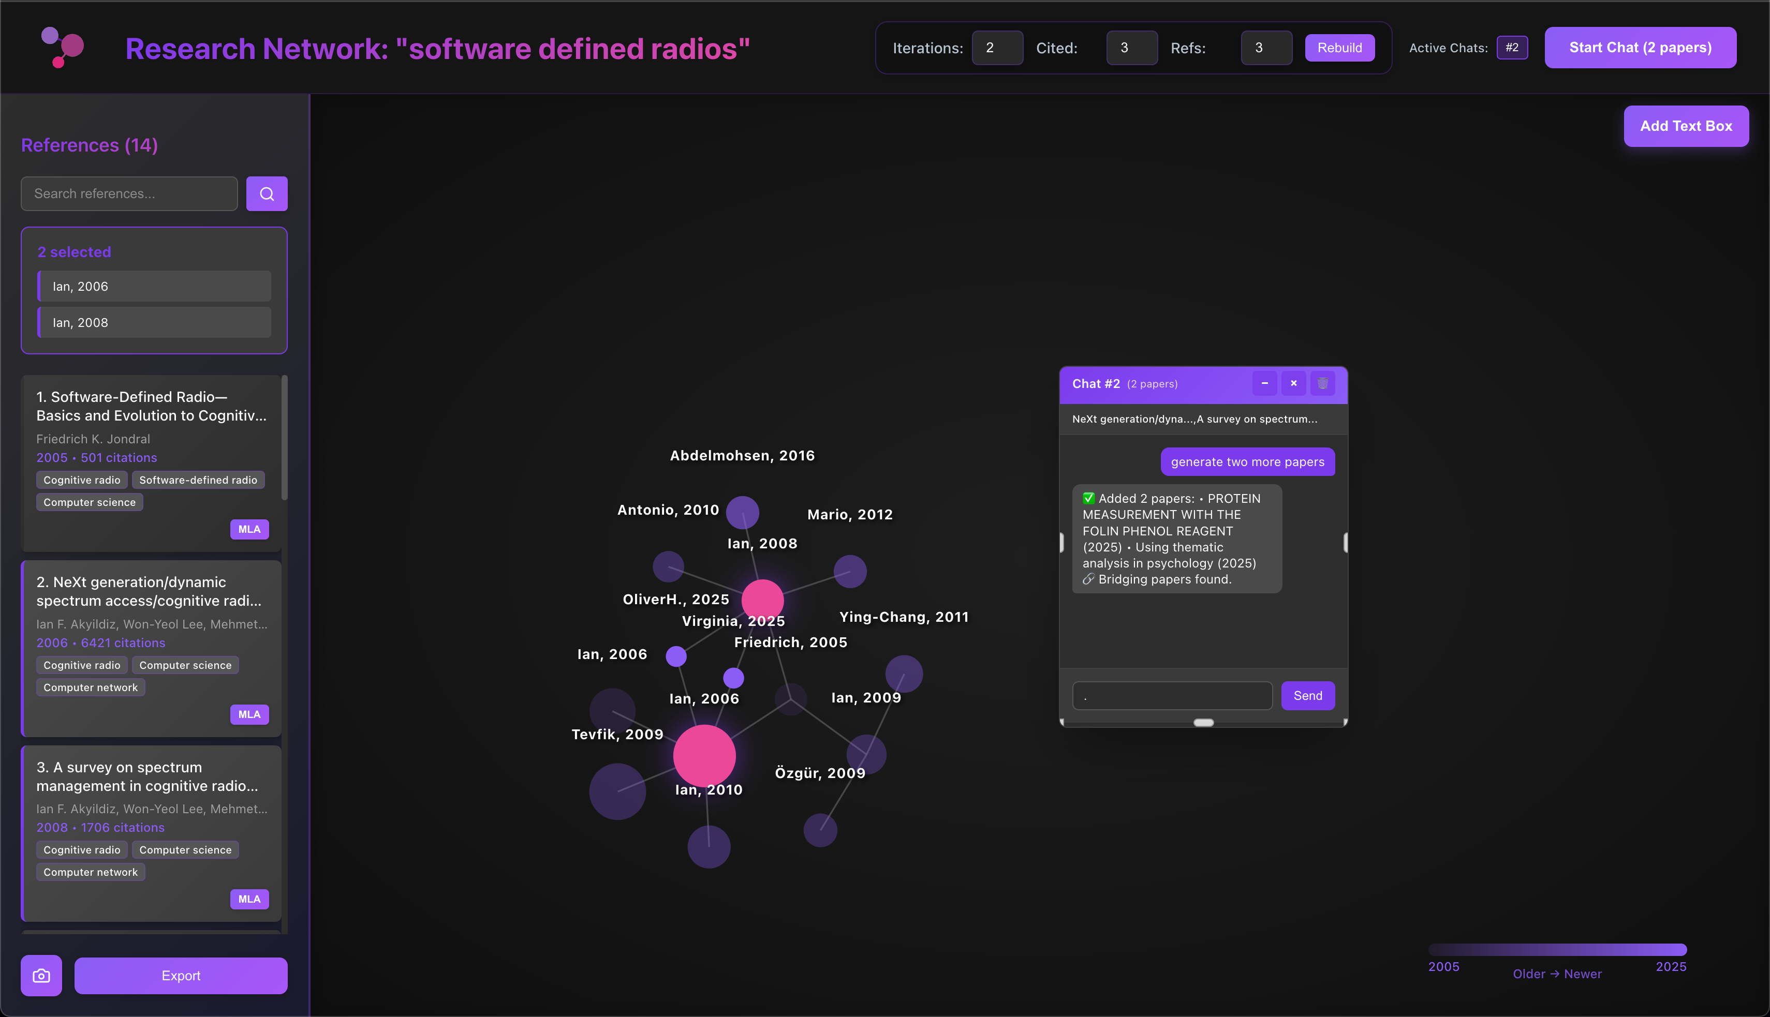
Task: Minimize the Chat #2 panel
Action: pyautogui.click(x=1264, y=383)
